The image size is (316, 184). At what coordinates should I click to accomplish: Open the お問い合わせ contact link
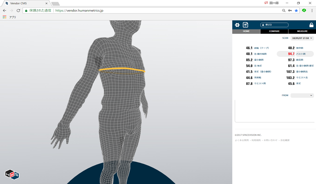(270, 140)
